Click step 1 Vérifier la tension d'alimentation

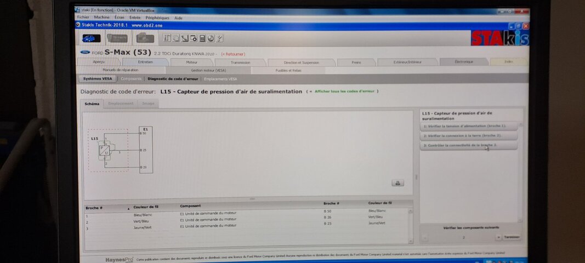click(469, 126)
